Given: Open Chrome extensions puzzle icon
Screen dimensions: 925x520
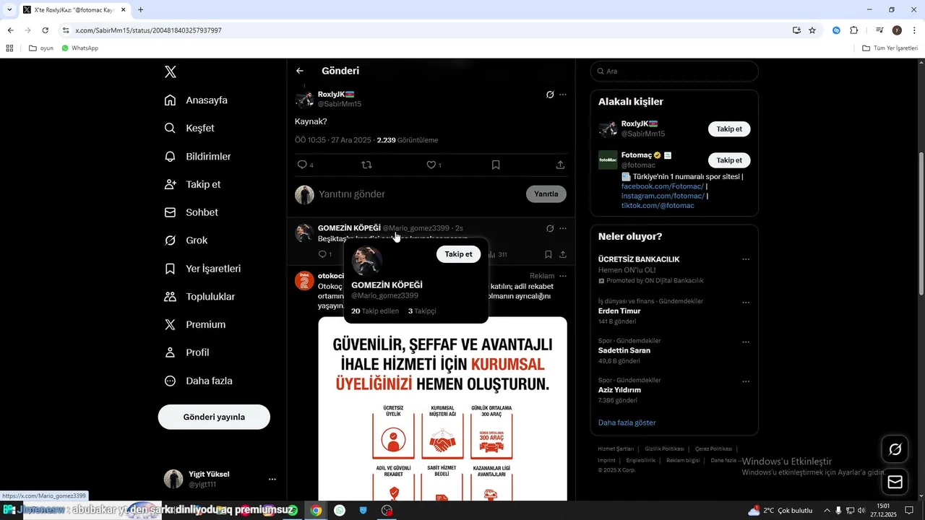Looking at the screenshot, I should coord(853,30).
